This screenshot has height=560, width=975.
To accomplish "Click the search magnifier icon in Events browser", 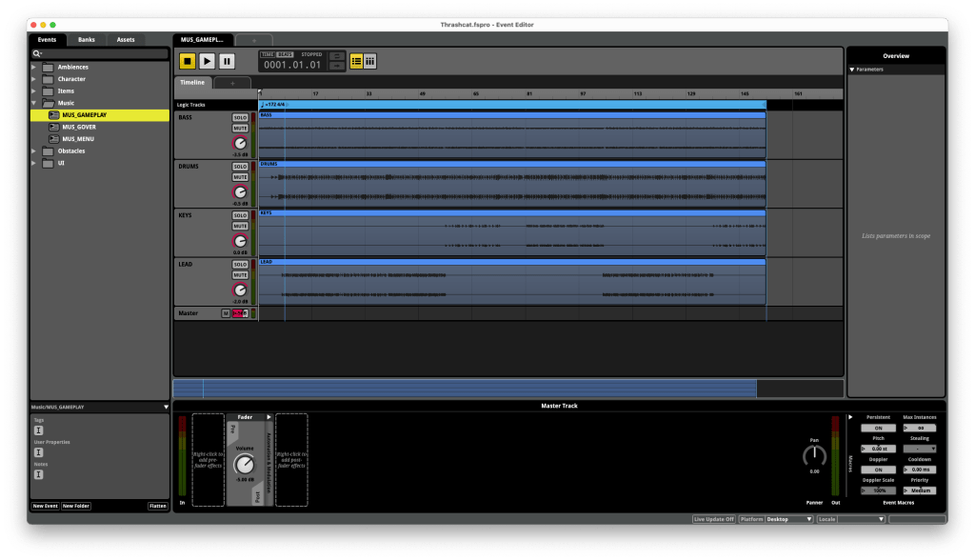I will pyautogui.click(x=37, y=54).
